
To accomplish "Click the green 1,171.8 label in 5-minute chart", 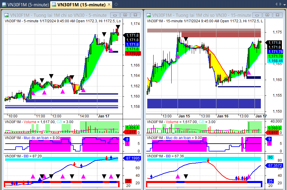I will tap(132, 49).
